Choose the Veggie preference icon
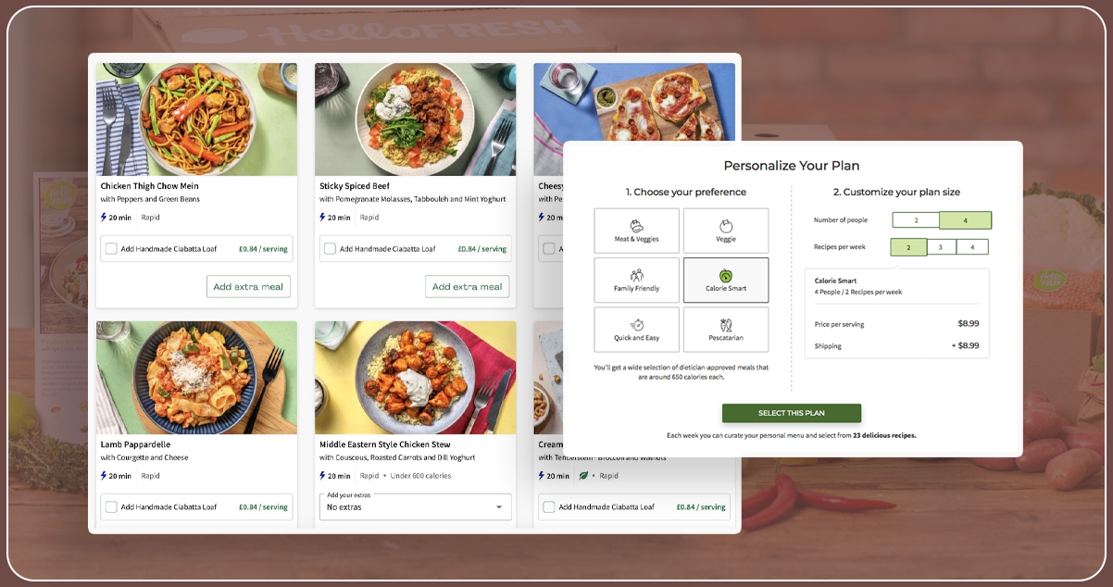Image resolution: width=1113 pixels, height=587 pixels. pyautogui.click(x=726, y=225)
